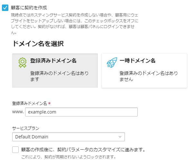Click the 登録済みドメイン名 field label above the input

coord(29,104)
